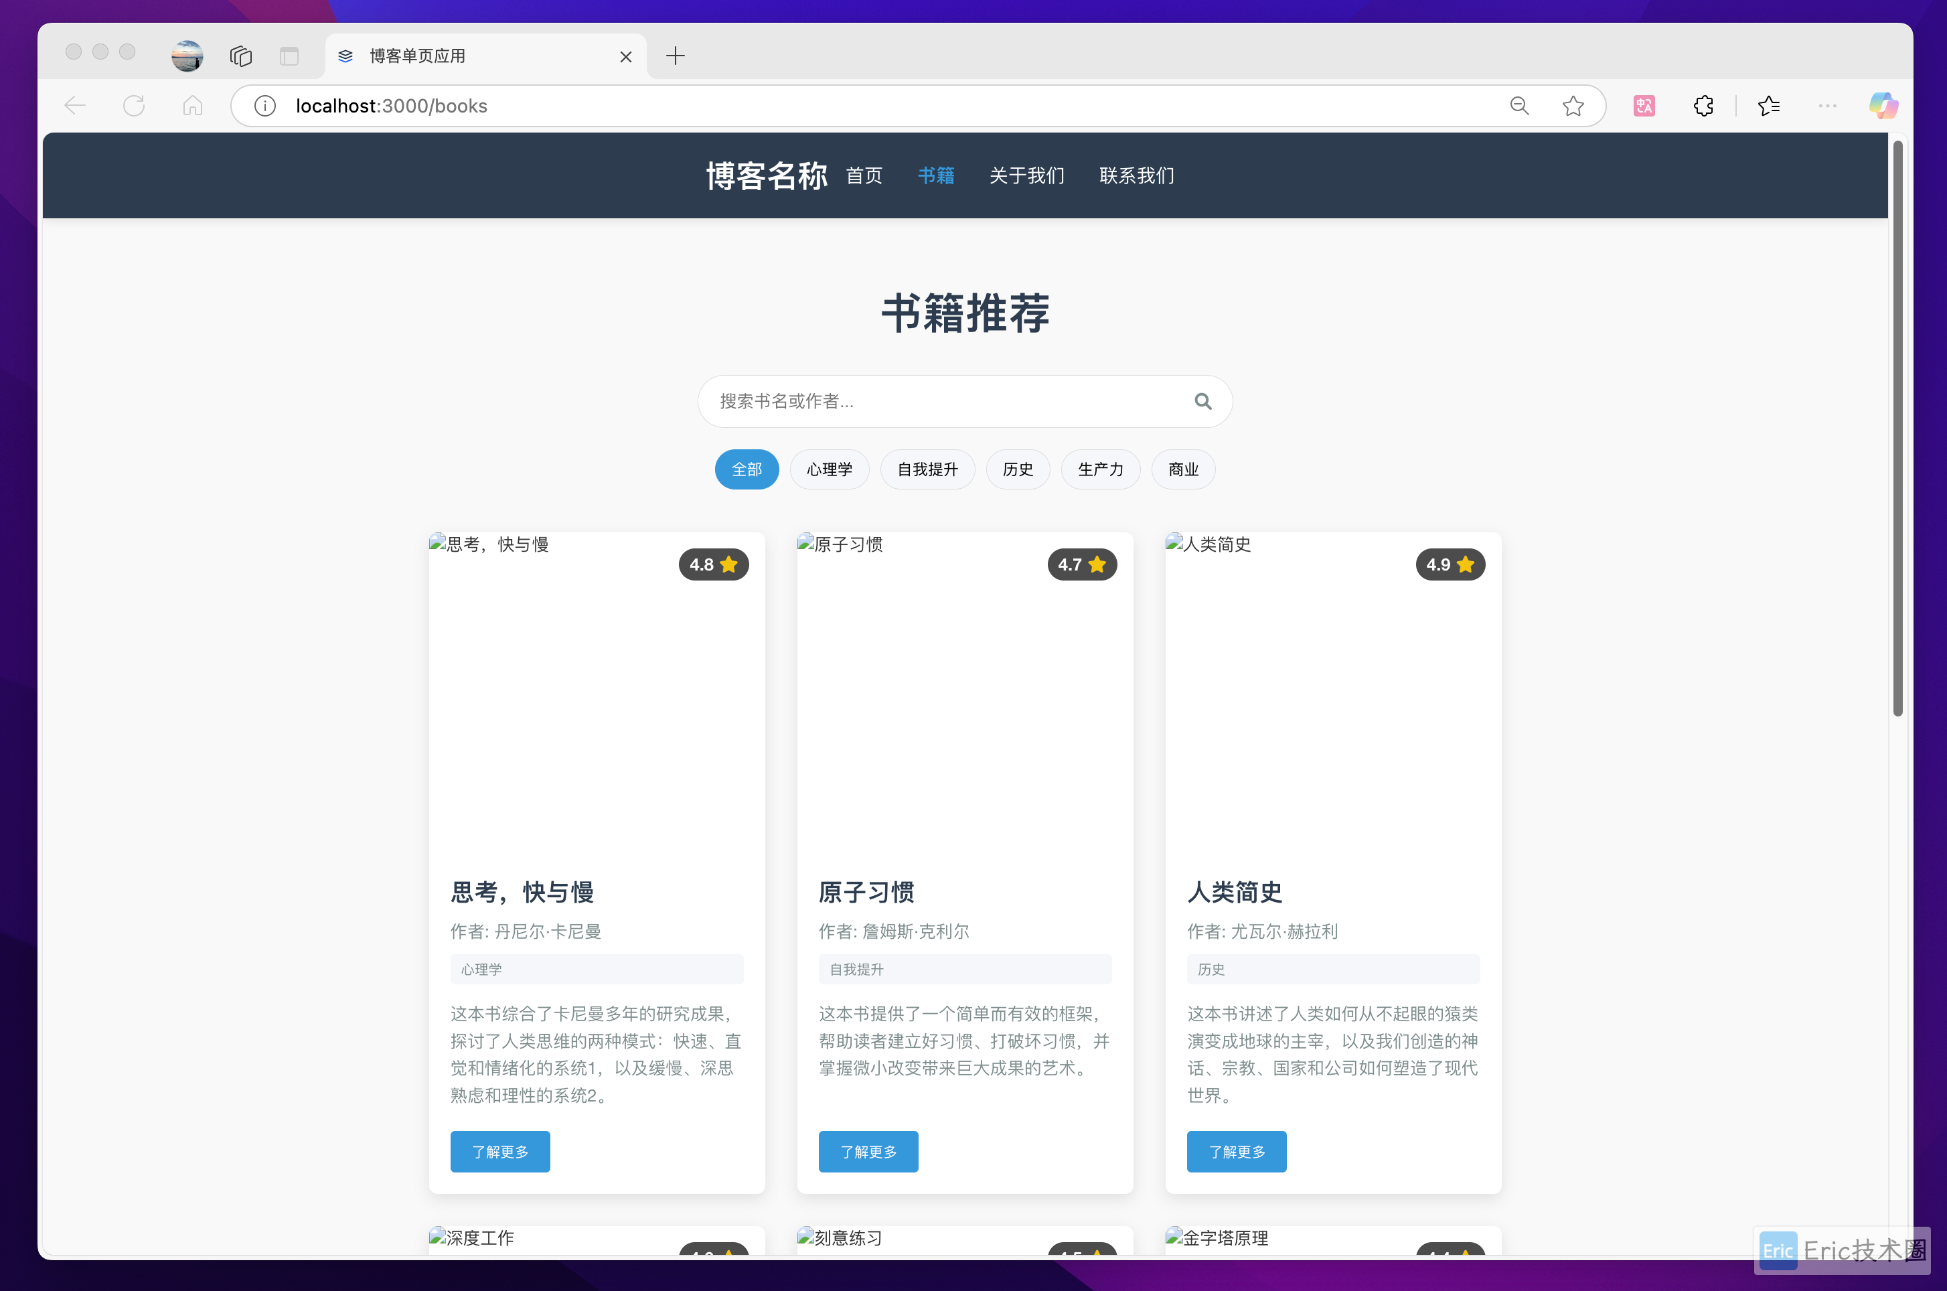1947x1291 pixels.
Task: Filter books by 自我提升
Action: (928, 469)
